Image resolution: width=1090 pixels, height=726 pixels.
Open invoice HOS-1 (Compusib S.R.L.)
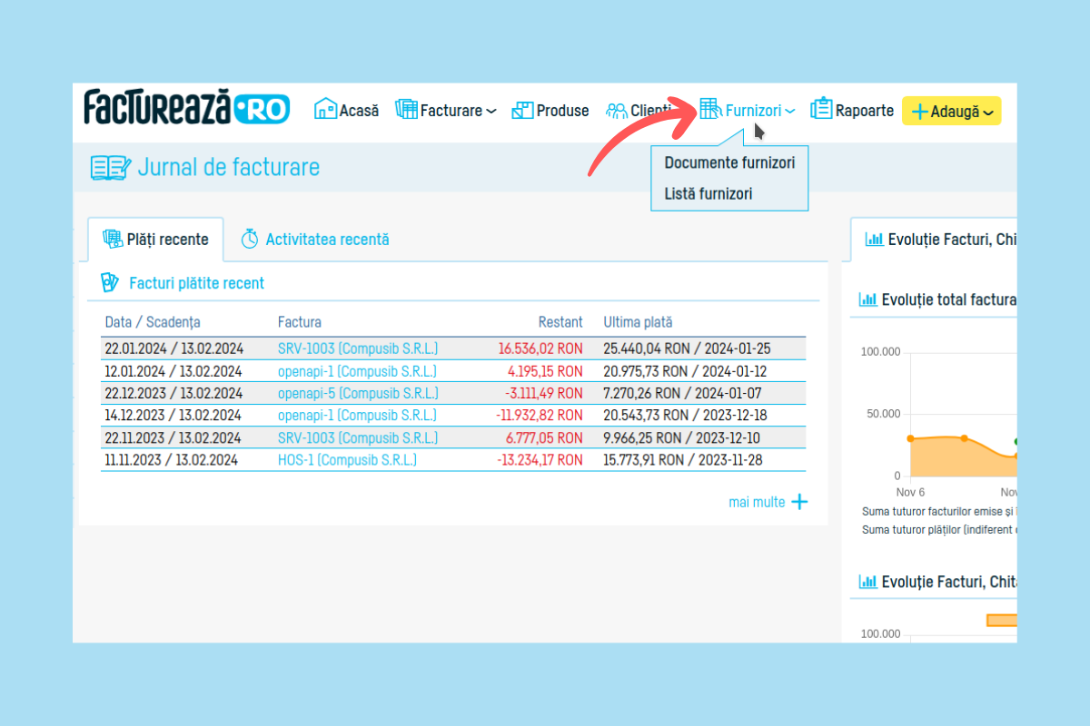click(347, 460)
